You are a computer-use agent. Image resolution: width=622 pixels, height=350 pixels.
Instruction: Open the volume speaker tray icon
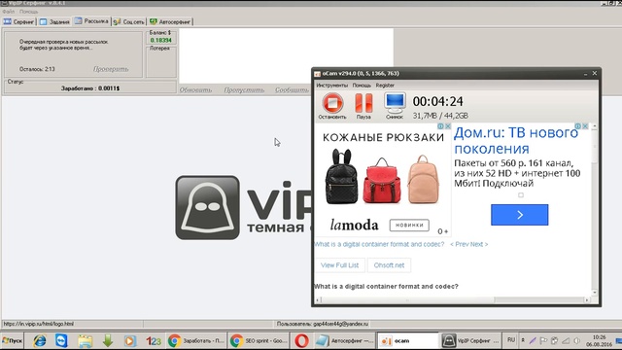tap(577, 340)
